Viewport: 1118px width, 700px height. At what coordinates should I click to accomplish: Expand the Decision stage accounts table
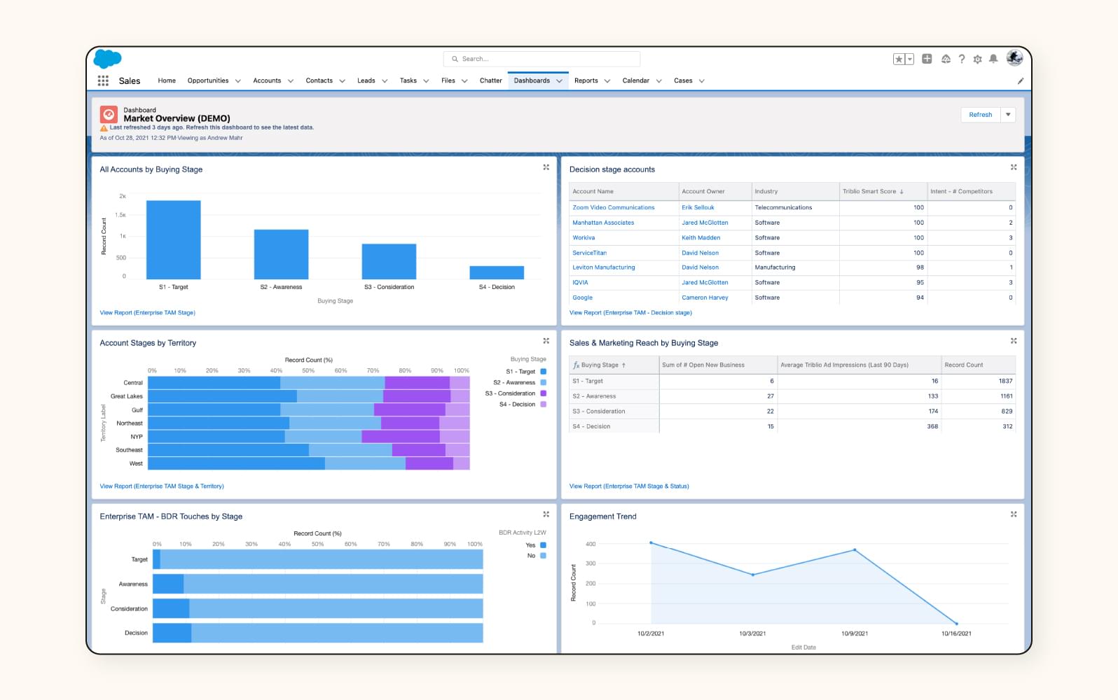pos(1014,167)
